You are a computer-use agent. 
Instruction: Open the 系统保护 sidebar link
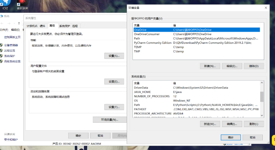pyautogui.click(x=9, y=56)
